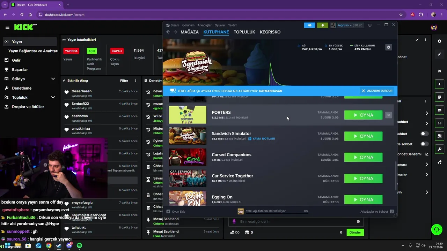Click wrench icon in right sidebar
The image size is (447, 251).
tap(439, 149)
